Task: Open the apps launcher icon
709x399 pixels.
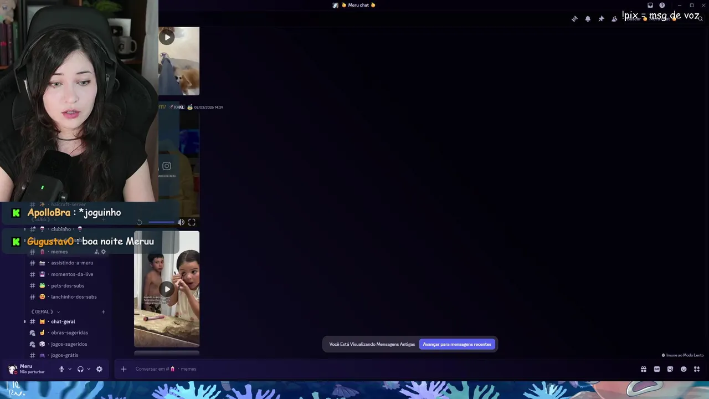Action: click(x=697, y=369)
